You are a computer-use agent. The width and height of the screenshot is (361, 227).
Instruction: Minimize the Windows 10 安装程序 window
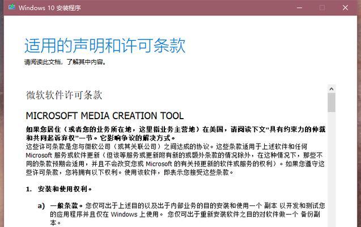click(x=299, y=8)
